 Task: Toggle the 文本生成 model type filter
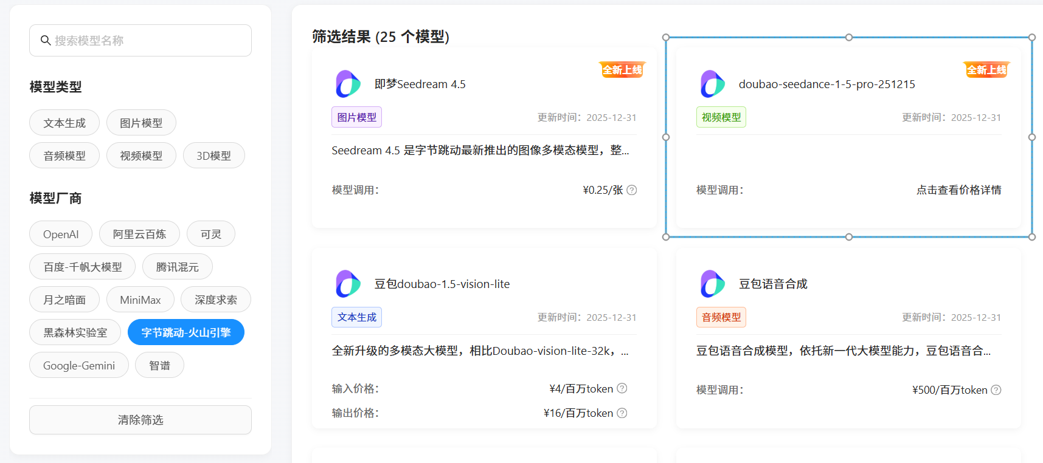(64, 123)
